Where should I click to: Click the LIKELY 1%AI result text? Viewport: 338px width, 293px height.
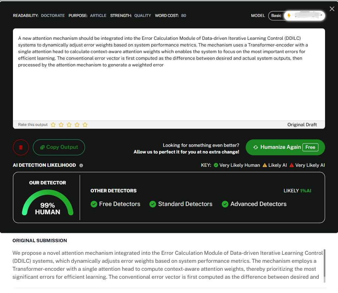(x=297, y=191)
